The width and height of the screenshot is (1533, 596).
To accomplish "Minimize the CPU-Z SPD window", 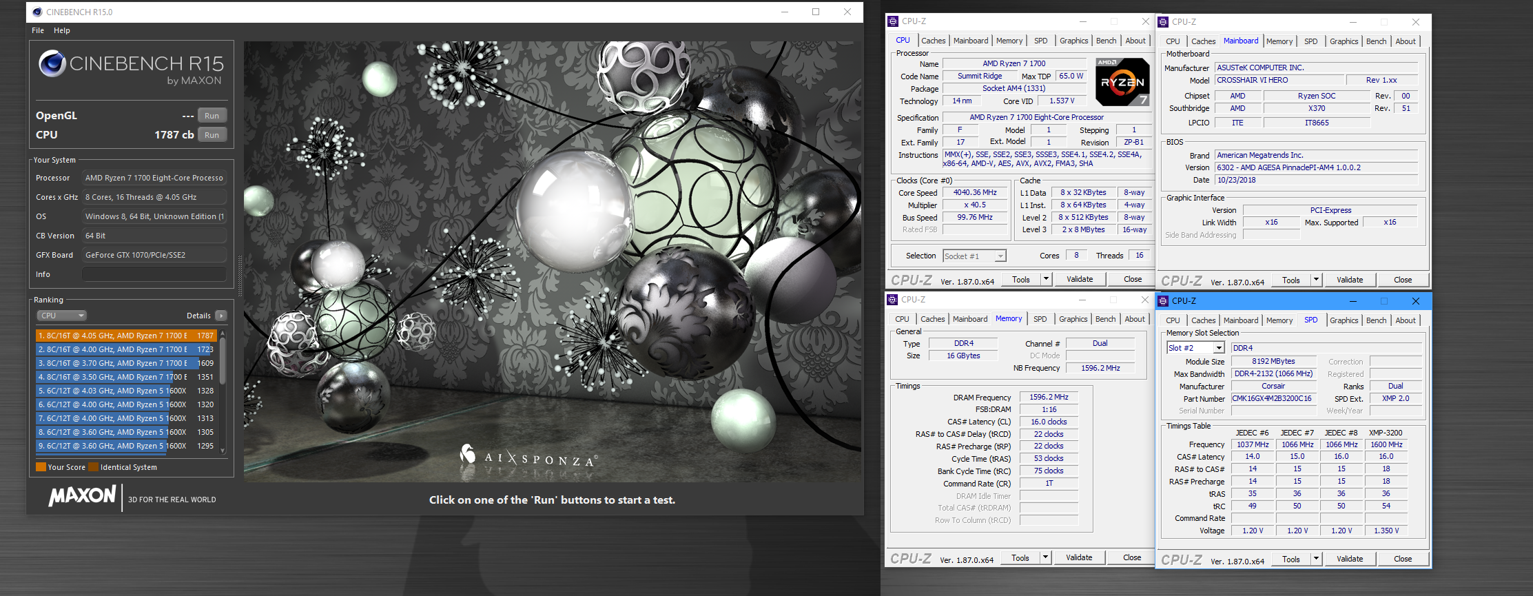I will point(1352,301).
